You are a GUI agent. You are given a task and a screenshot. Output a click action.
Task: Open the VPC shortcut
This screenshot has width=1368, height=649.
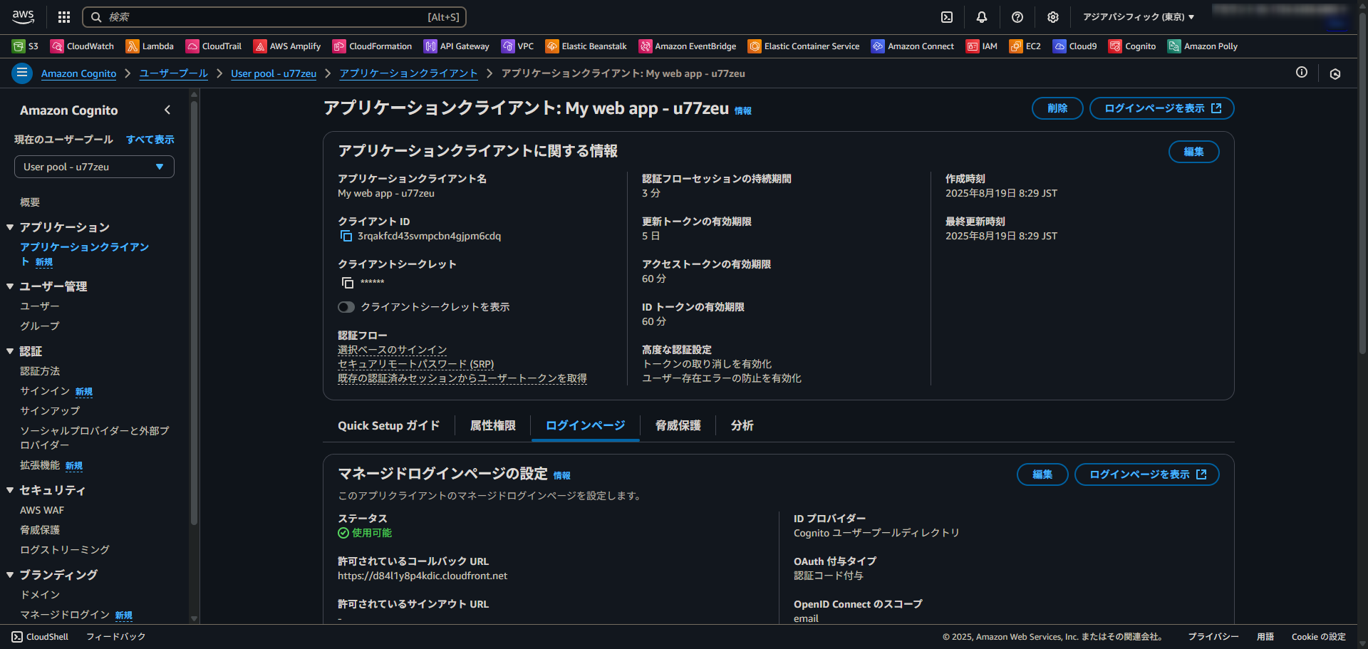517,46
